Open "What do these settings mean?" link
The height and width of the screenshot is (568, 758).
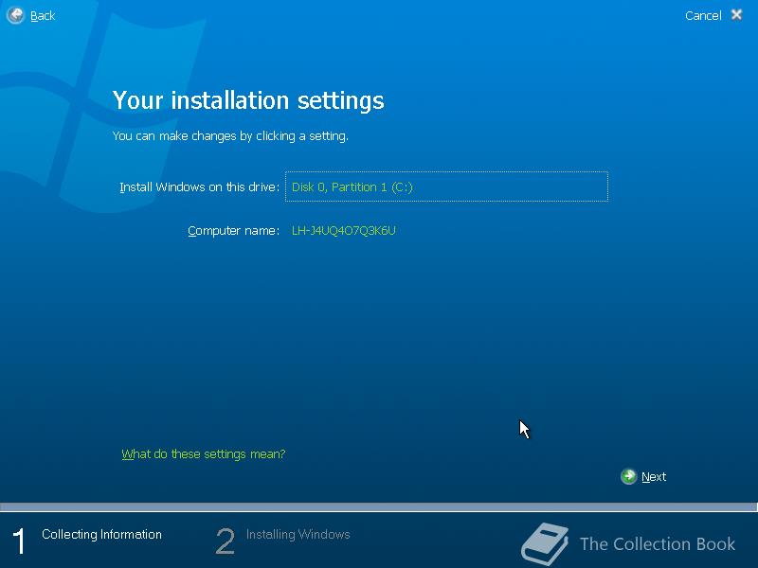click(x=204, y=454)
